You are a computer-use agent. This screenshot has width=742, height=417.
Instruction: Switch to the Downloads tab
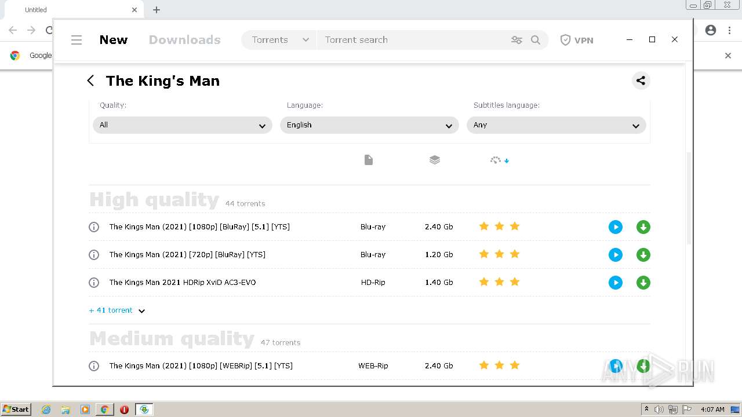pos(185,40)
